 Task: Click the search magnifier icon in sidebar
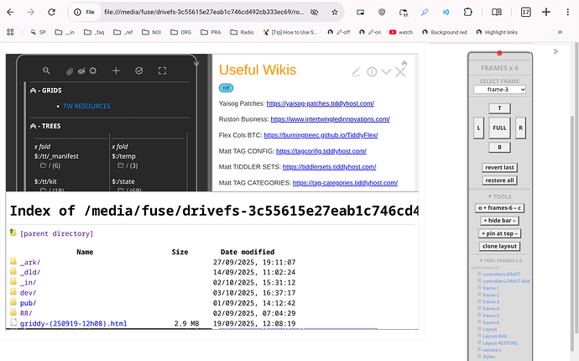(x=46, y=72)
